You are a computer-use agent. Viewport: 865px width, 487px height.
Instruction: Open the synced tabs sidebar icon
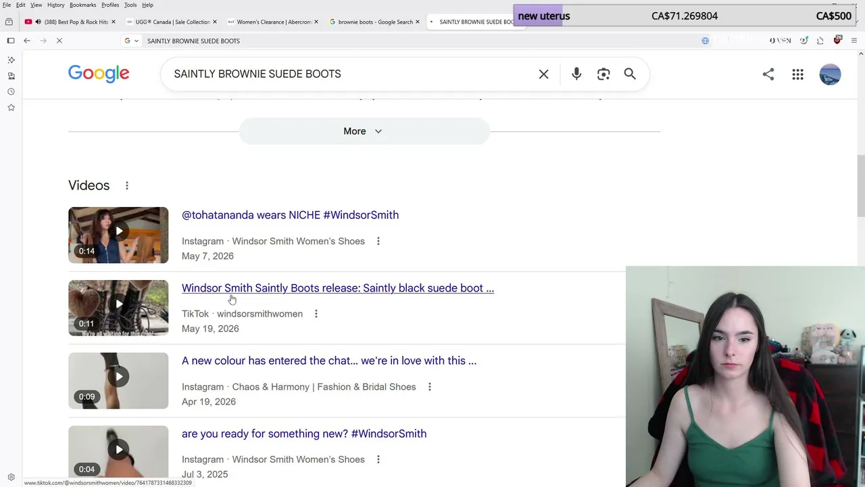(x=11, y=76)
